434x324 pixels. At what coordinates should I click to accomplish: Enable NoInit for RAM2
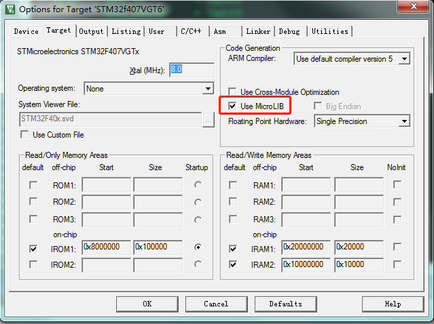[397, 202]
